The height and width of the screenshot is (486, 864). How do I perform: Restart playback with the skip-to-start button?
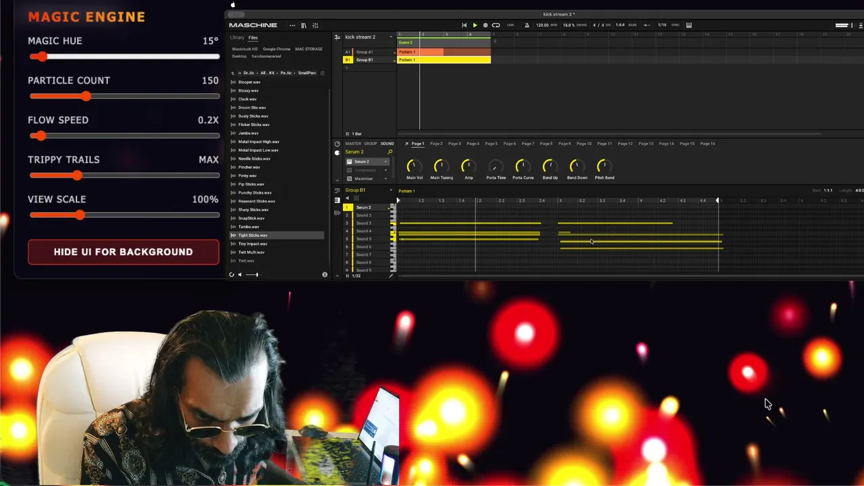(x=464, y=25)
